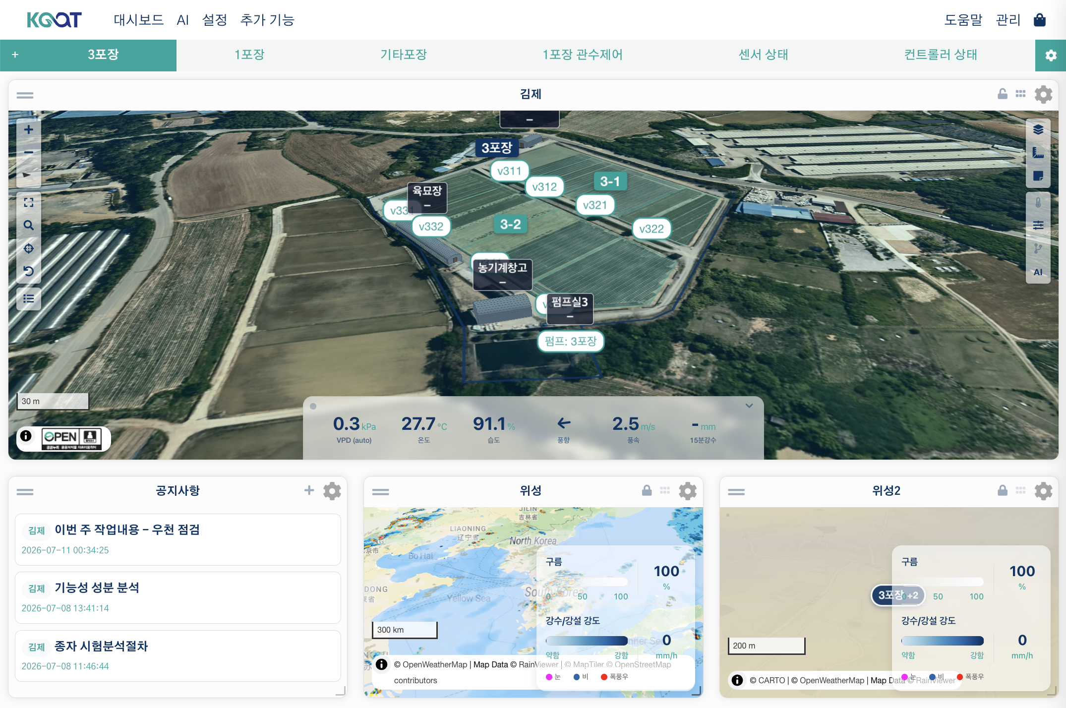The image size is (1066, 708).
Task: Toggle valve v321 on the map
Action: click(x=595, y=205)
